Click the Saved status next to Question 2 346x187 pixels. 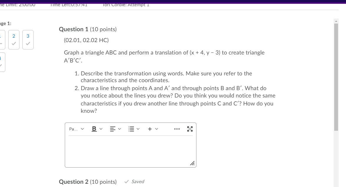[134, 181]
